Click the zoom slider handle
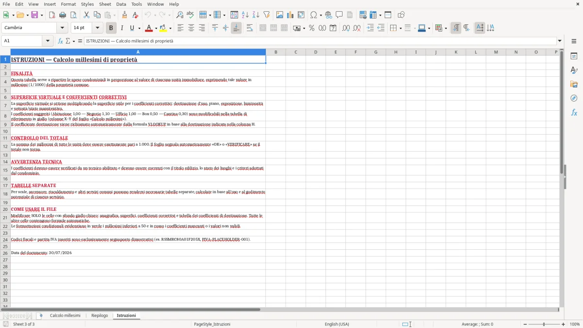The image size is (583, 328). tap(544, 324)
